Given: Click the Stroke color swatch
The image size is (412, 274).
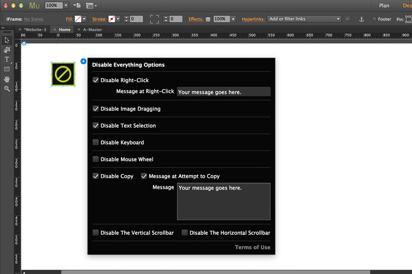Looking at the screenshot, I should pos(112,19).
